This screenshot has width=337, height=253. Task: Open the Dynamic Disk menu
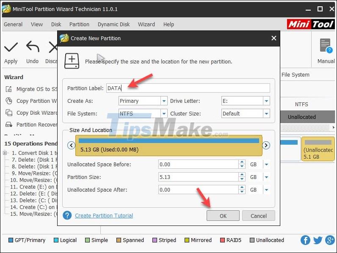click(x=114, y=24)
